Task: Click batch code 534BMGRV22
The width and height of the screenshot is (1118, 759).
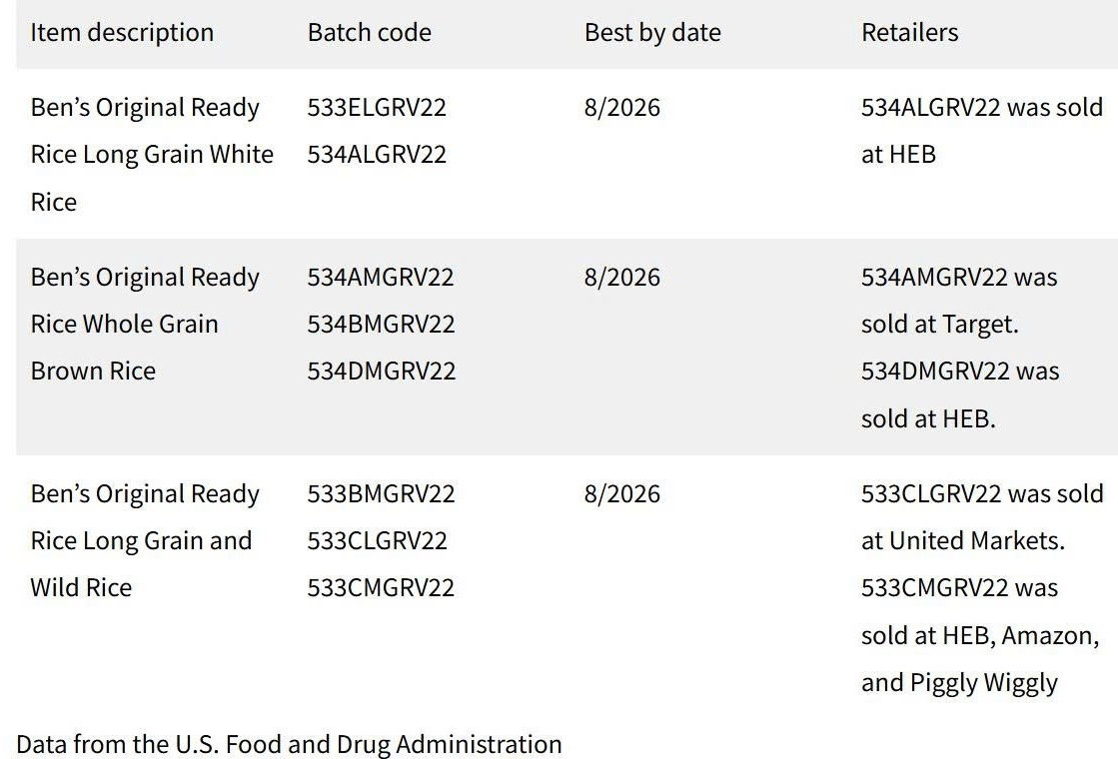Action: tap(381, 324)
